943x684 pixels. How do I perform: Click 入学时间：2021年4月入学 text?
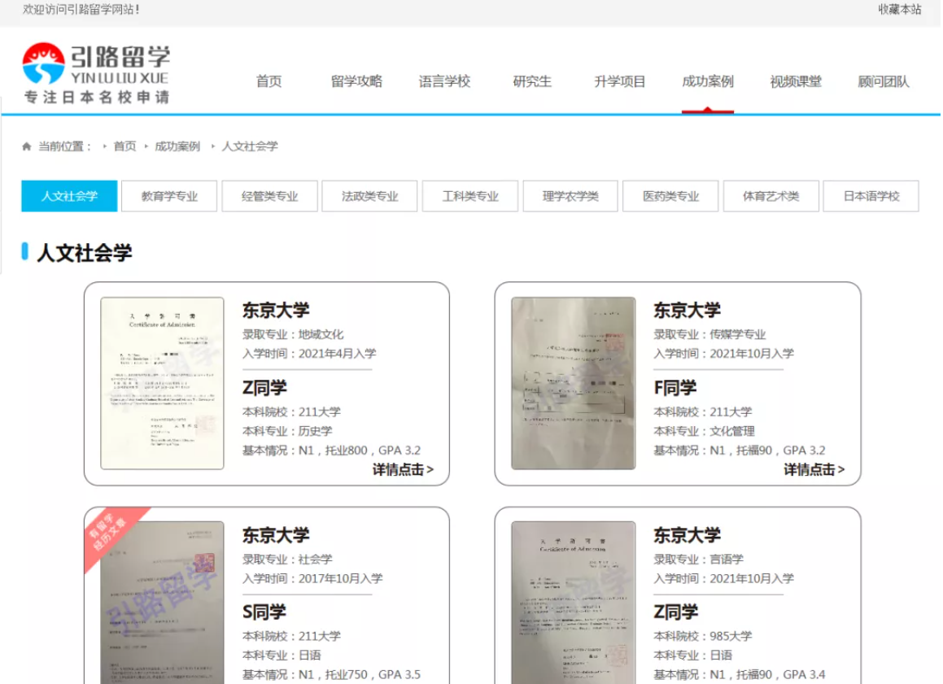click(309, 354)
